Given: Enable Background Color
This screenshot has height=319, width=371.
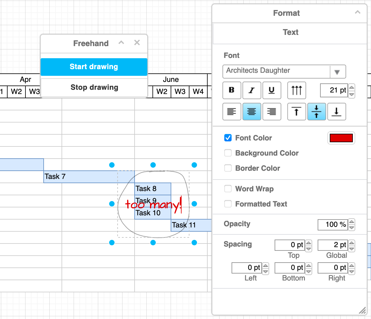Looking at the screenshot, I should click(228, 153).
